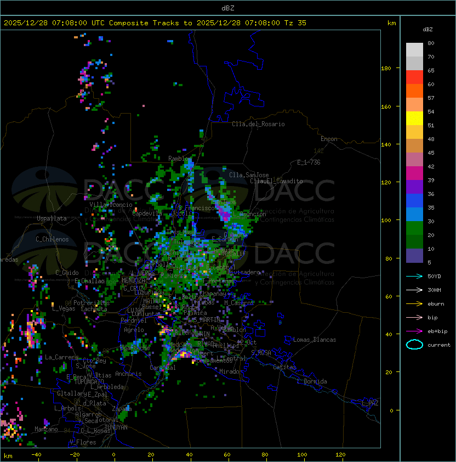The width and height of the screenshot is (456, 462).
Task: Click the TUNUYAN label
Action: (116, 427)
